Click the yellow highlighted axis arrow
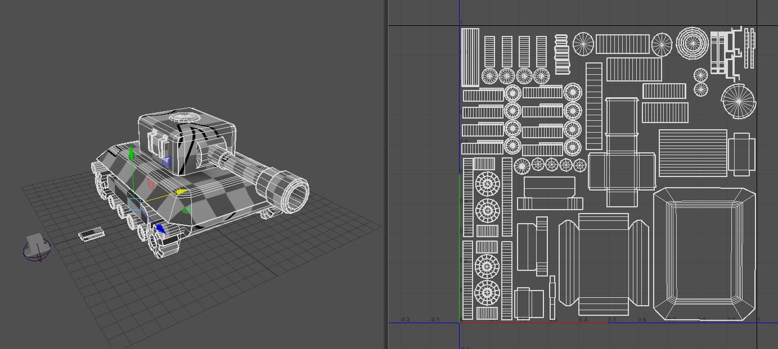 [x=181, y=192]
